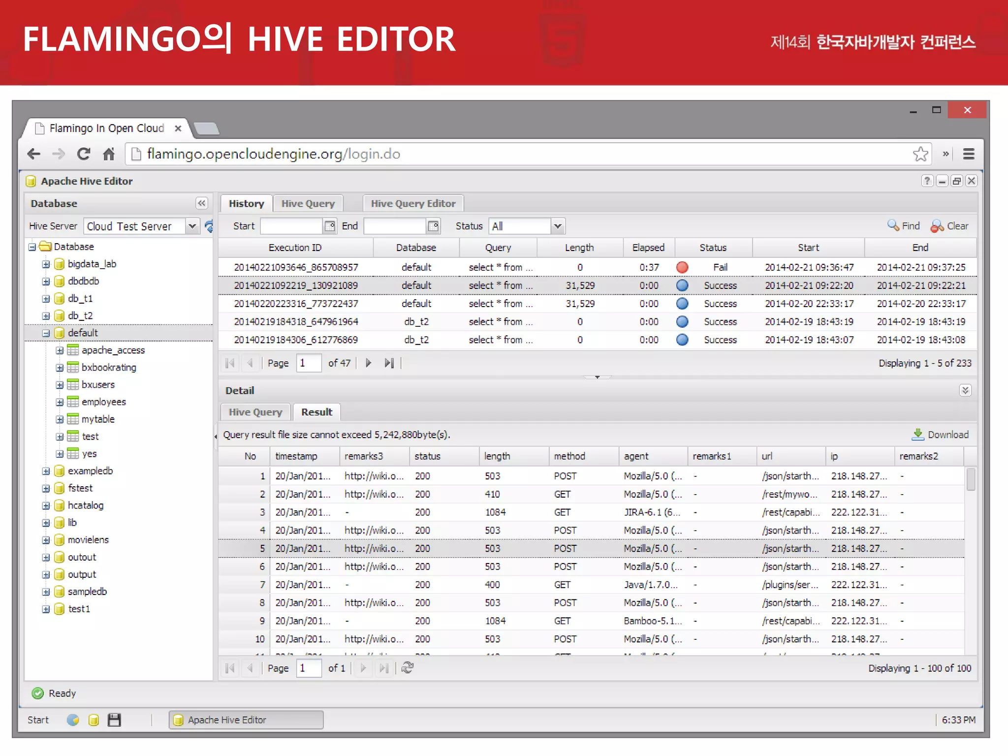Click the globe icon in taskbar
Viewport: 1008px width, 756px height.
coord(73,720)
